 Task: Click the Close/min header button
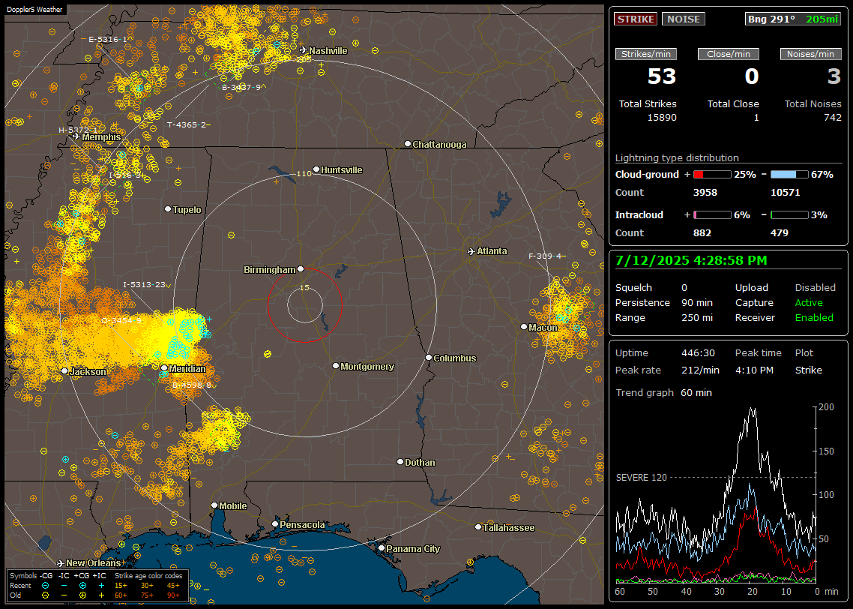pyautogui.click(x=729, y=54)
